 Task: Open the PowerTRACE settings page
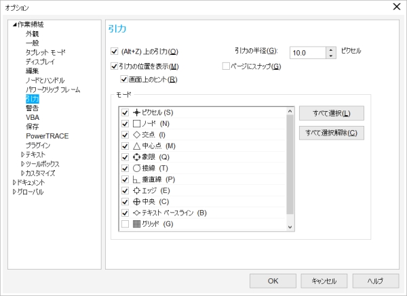pos(47,136)
